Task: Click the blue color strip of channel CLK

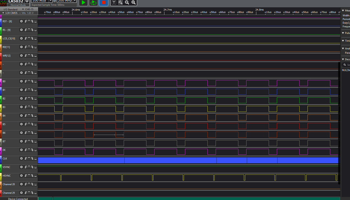Action: pyautogui.click(x=1, y=160)
